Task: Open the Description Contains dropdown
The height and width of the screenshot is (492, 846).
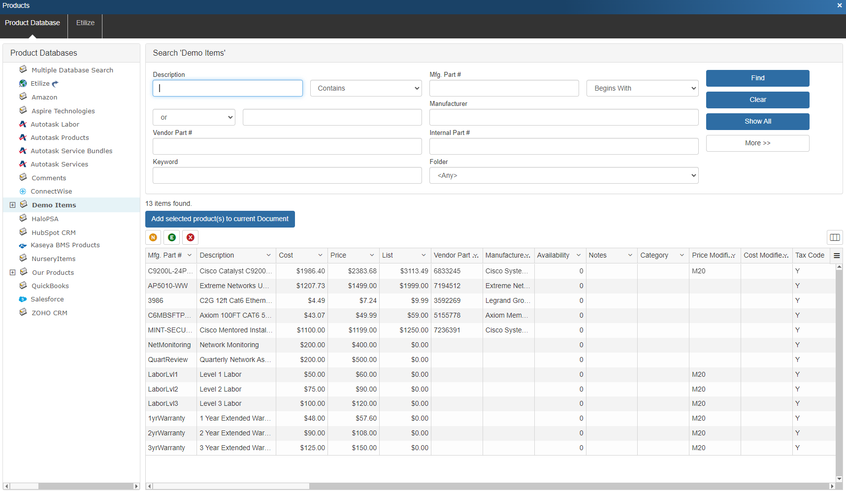Action: tap(366, 89)
